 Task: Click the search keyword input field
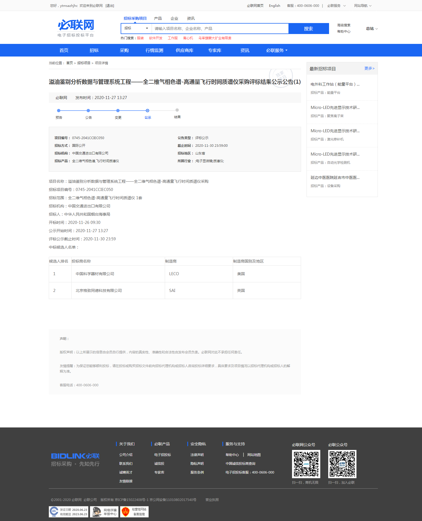220,29
